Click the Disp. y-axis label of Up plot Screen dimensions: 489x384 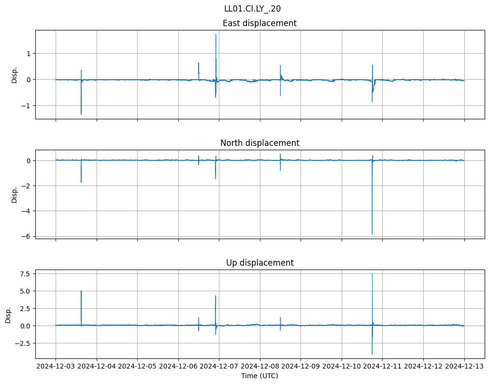(x=8, y=315)
